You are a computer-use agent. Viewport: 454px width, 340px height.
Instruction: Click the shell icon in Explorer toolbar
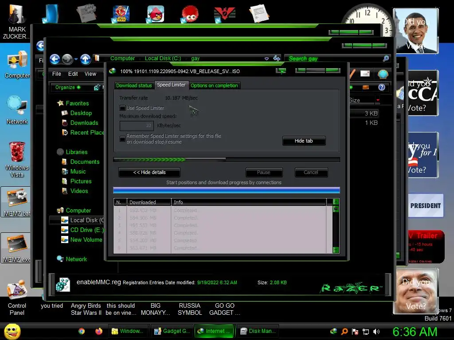(383, 74)
